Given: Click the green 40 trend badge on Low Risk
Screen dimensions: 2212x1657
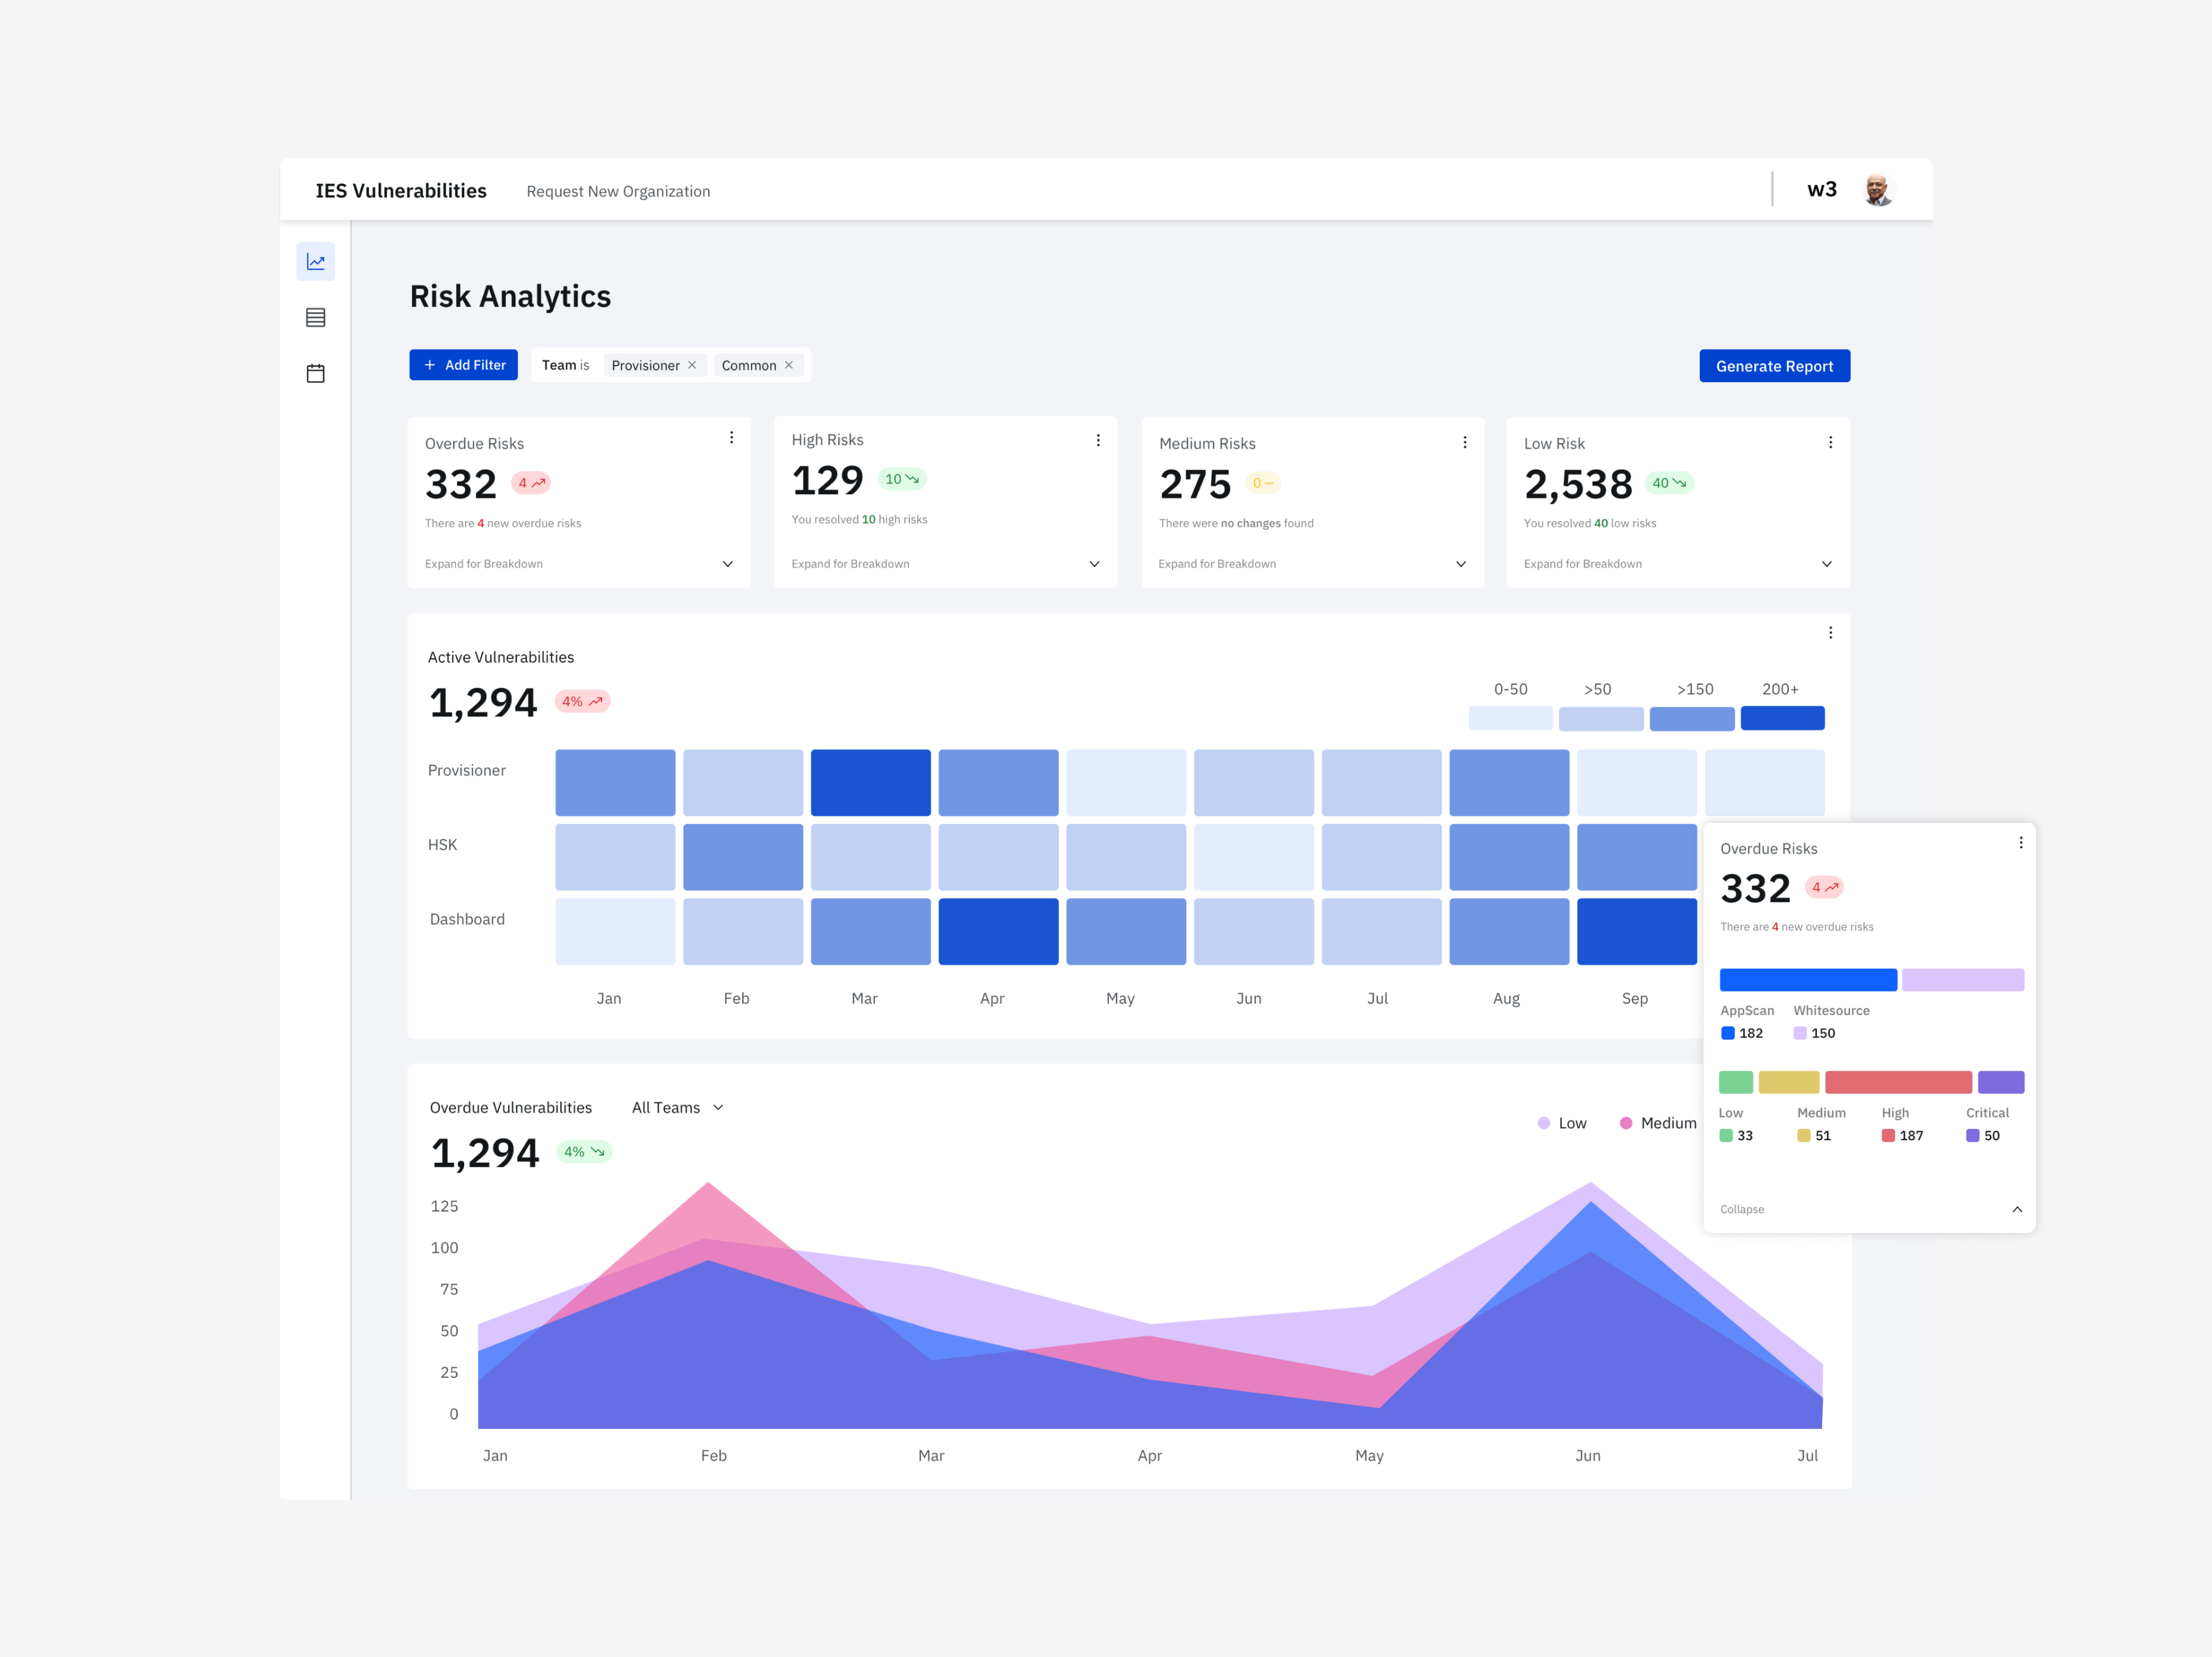Looking at the screenshot, I should point(1669,483).
